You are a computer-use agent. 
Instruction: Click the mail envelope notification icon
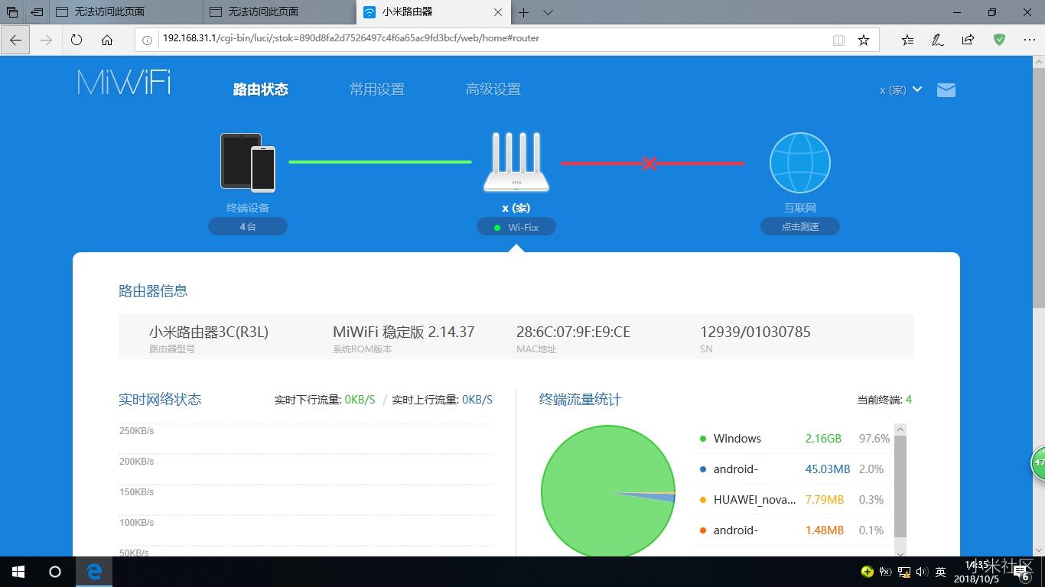pos(946,90)
